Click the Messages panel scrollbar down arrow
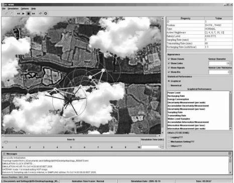 230,172
